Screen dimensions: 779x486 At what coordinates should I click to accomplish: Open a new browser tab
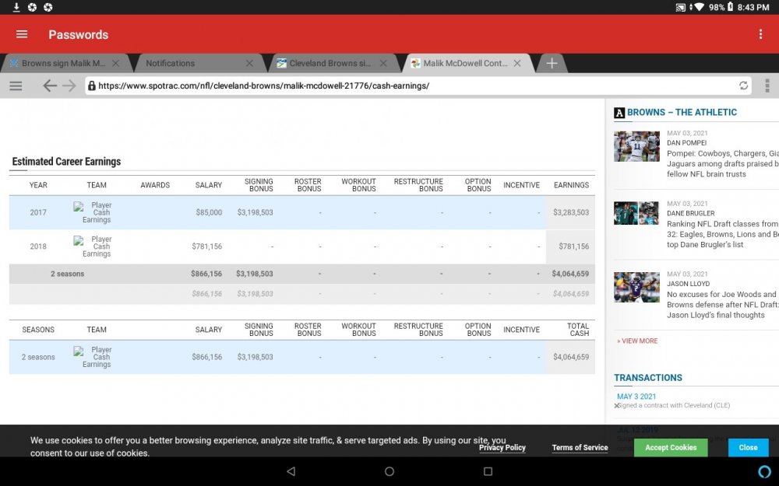[x=552, y=64]
